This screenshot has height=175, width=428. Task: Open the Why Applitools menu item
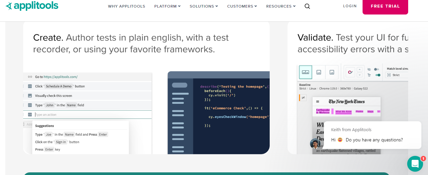(x=127, y=6)
